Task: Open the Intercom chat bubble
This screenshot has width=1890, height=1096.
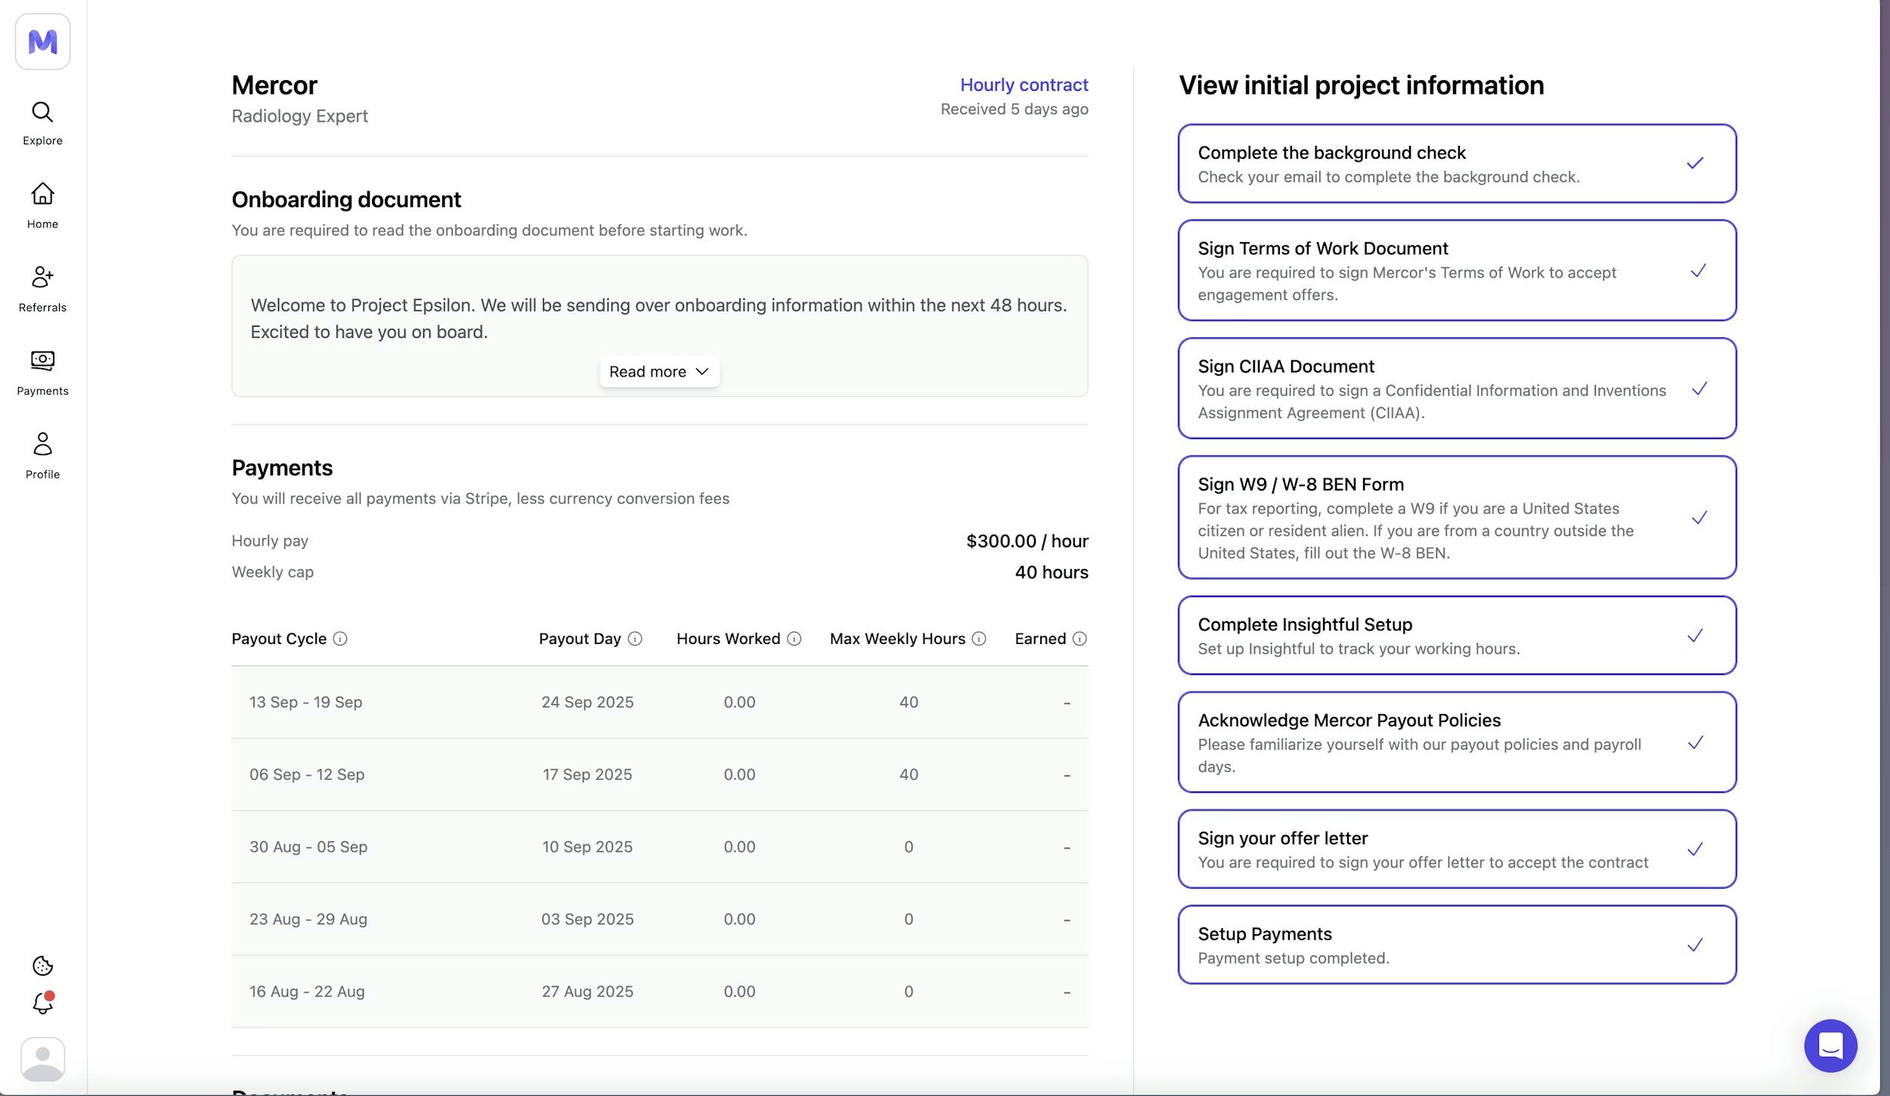Action: pos(1830,1045)
